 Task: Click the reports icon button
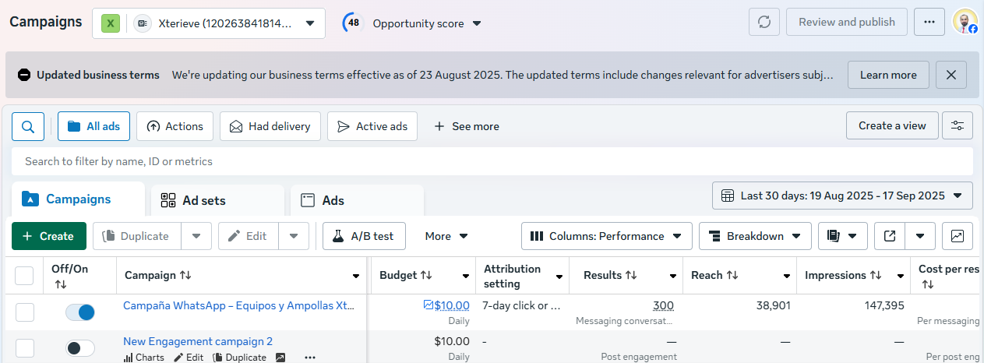pos(834,236)
